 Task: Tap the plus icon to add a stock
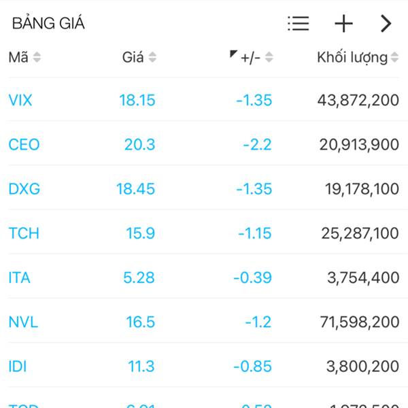click(343, 23)
